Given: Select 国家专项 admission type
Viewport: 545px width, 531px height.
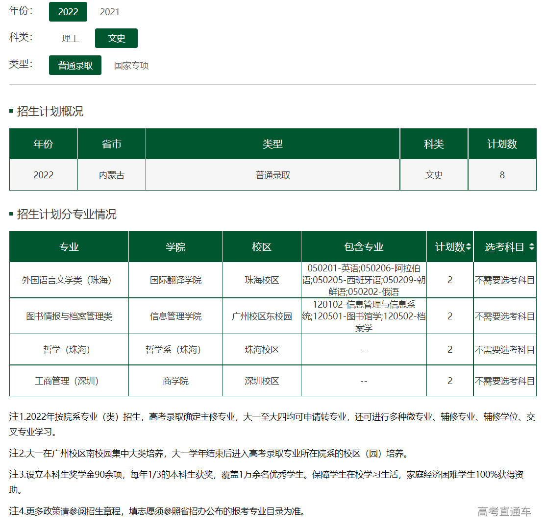Looking at the screenshot, I should pos(130,65).
